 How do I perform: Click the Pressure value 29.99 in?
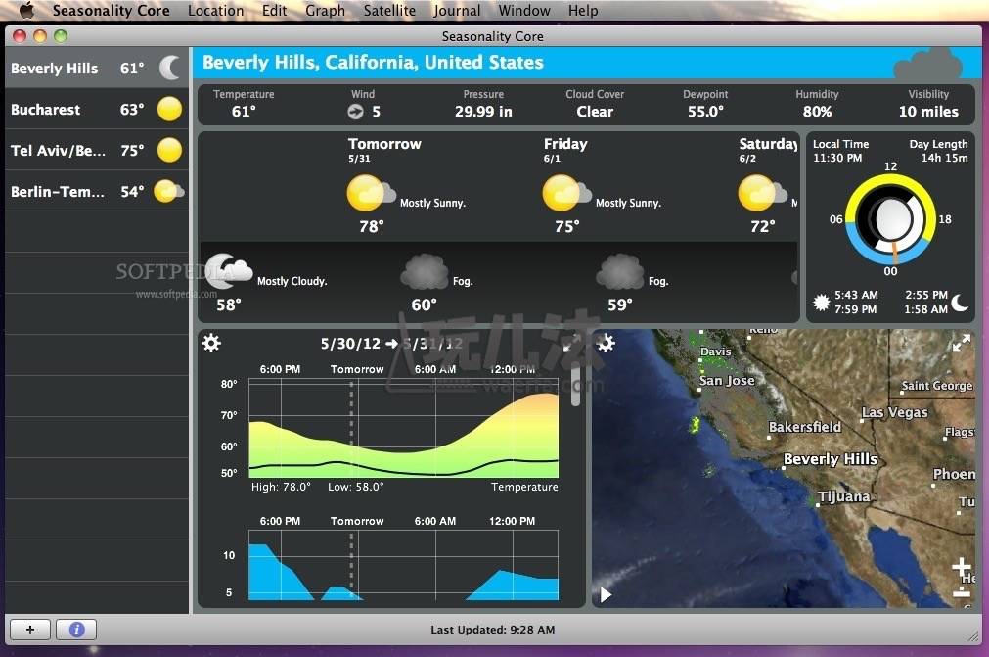click(x=484, y=112)
